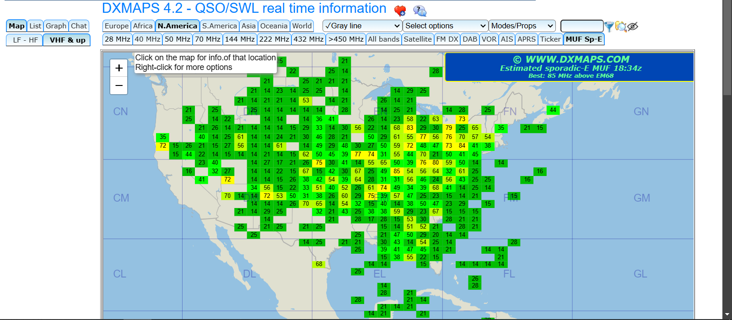The image size is (732, 320).
Task: Open the help speech bubble icon
Action: 419,10
